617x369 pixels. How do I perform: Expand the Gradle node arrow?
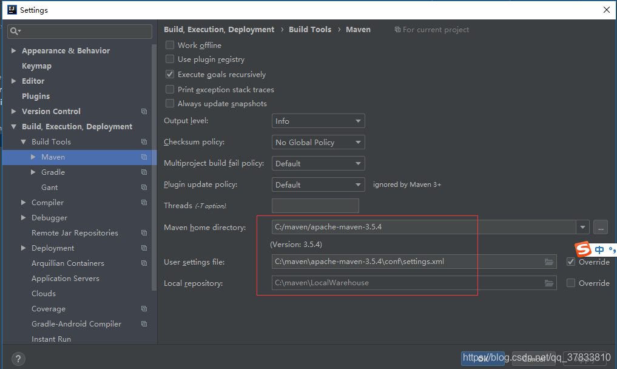[x=33, y=172]
